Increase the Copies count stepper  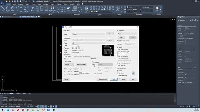point(78,45)
